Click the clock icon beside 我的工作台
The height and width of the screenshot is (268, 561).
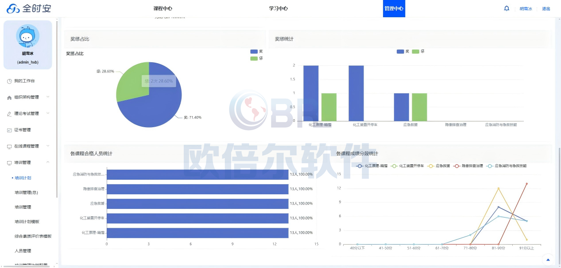[x=9, y=81]
